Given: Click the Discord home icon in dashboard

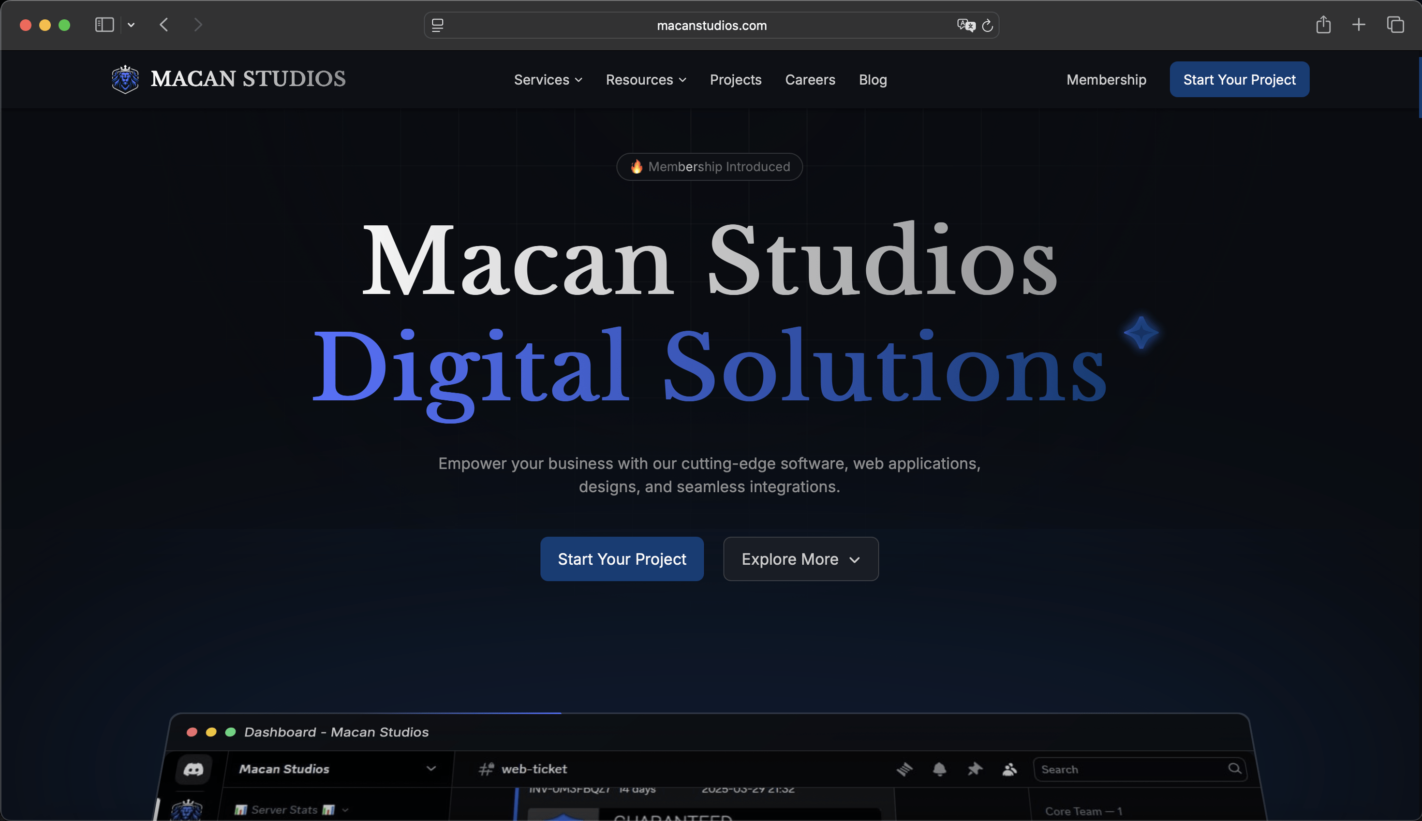Looking at the screenshot, I should [x=193, y=769].
